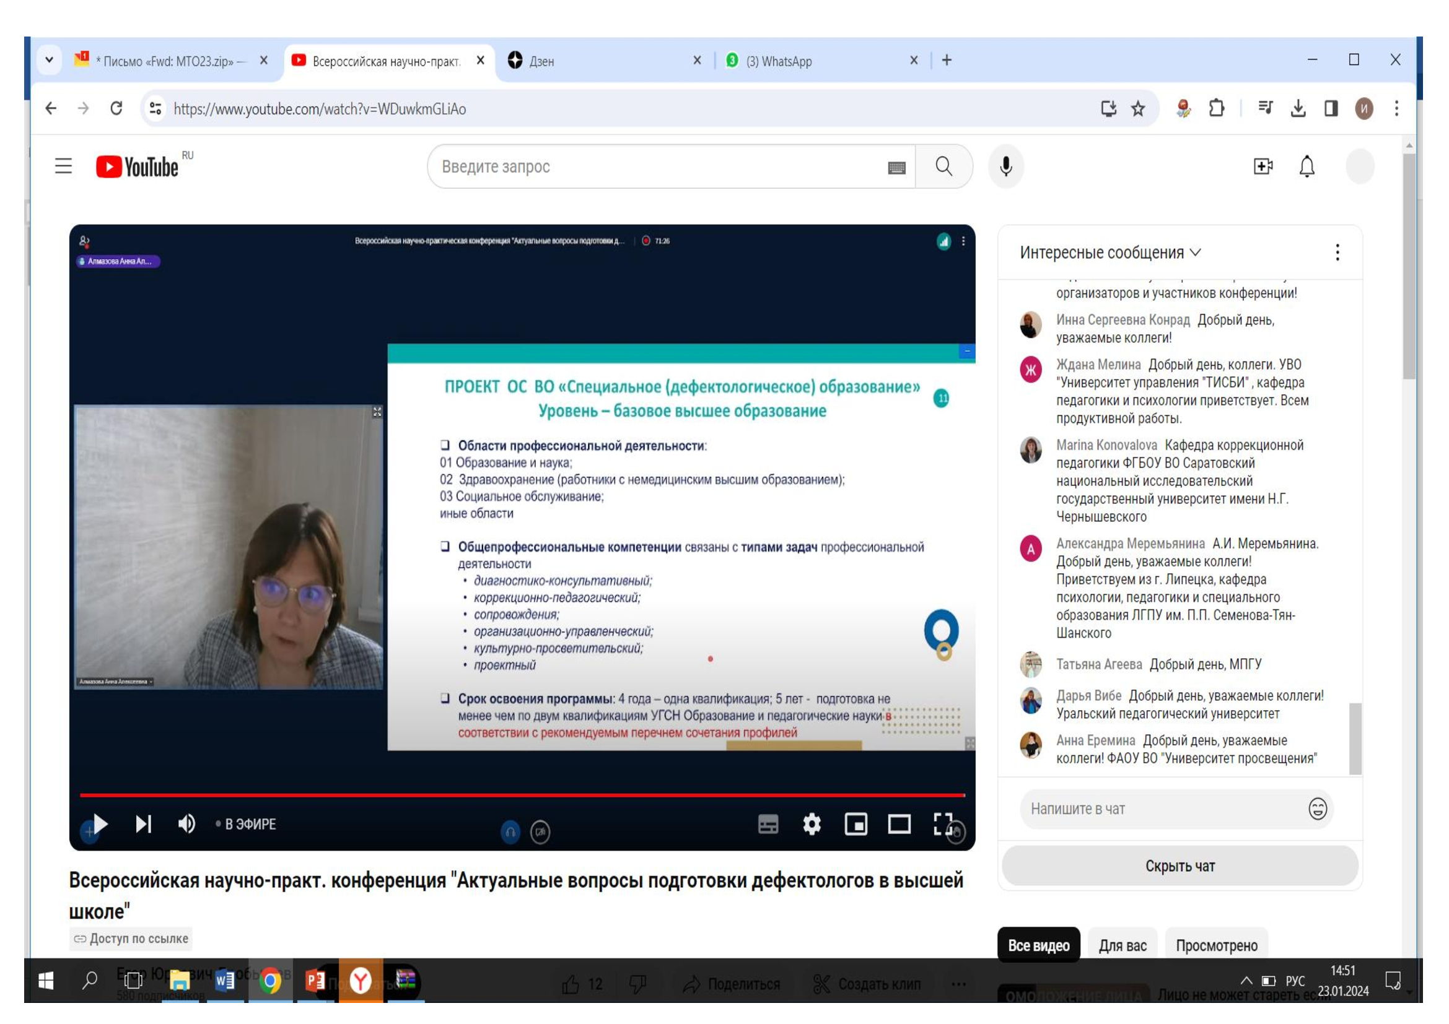
Task: Open the tab search dropdown arrow
Action: [49, 61]
